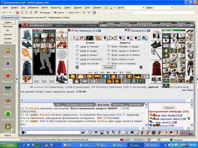Click the 'Обновить' button
Viewport: 198px width, 148px height.
pos(169,108)
